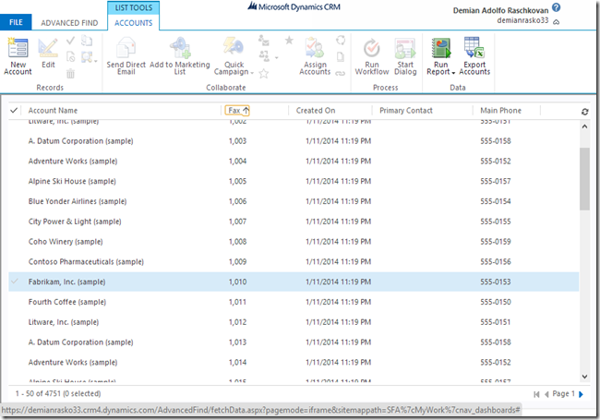The width and height of the screenshot is (600, 420).
Task: Refresh the grid with the refresh icon
Action: tap(584, 111)
